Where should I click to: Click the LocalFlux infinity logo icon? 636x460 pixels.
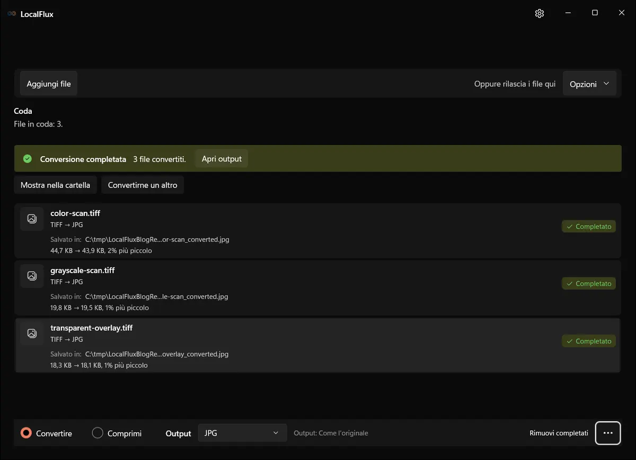(12, 14)
